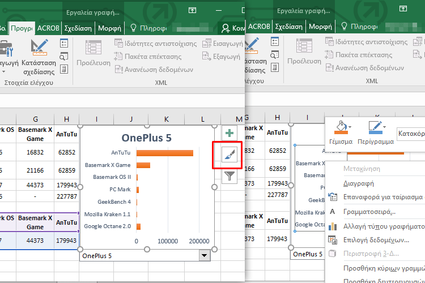Click Πακέτα επέκτασης in right window
Screen dimensions: 425x283
tap(359, 55)
